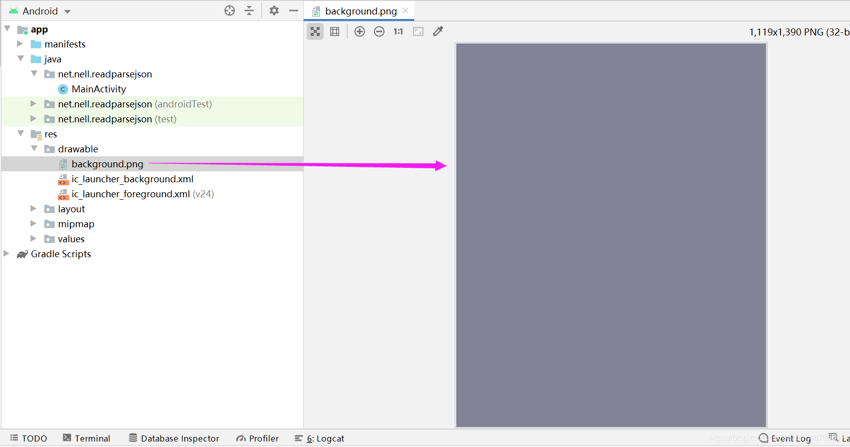Open the Database Inspector panel
Screen dimensions: 850x447
click(x=174, y=438)
